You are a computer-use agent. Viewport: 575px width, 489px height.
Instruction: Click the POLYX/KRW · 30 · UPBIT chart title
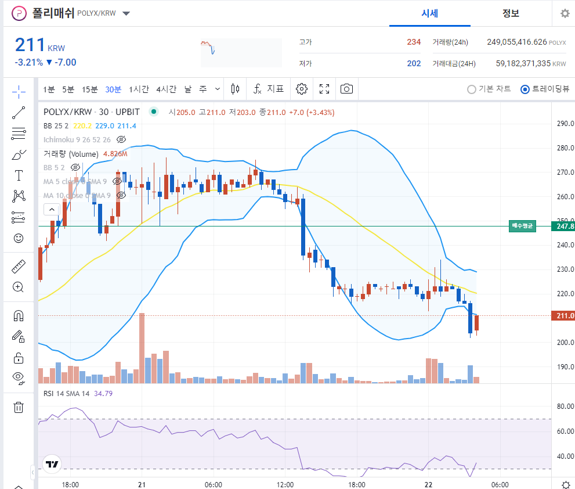(91, 112)
